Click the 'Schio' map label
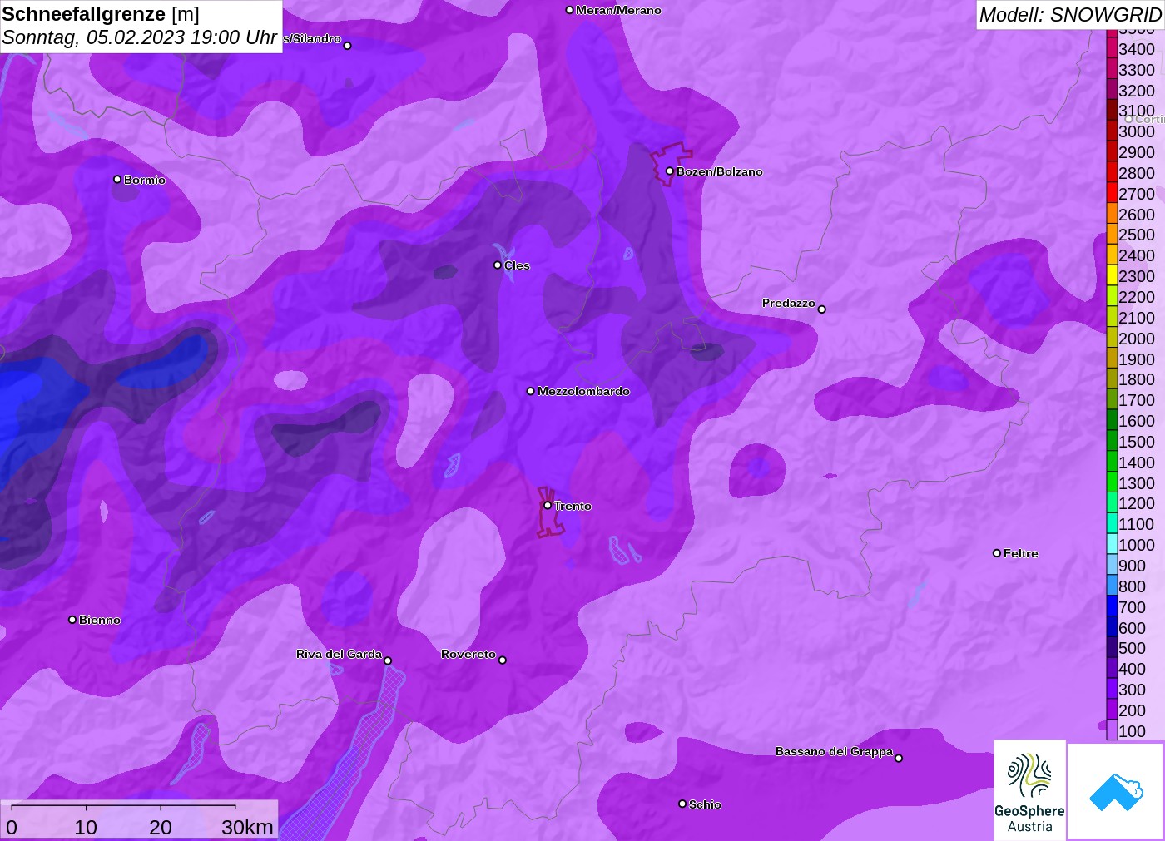 (705, 804)
